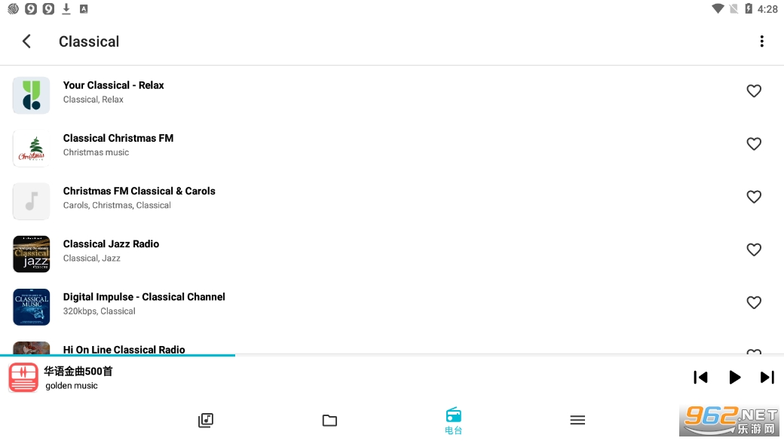Viewport: 784px width, 441px height.
Task: Open the three-dot overflow menu
Action: pyautogui.click(x=761, y=41)
